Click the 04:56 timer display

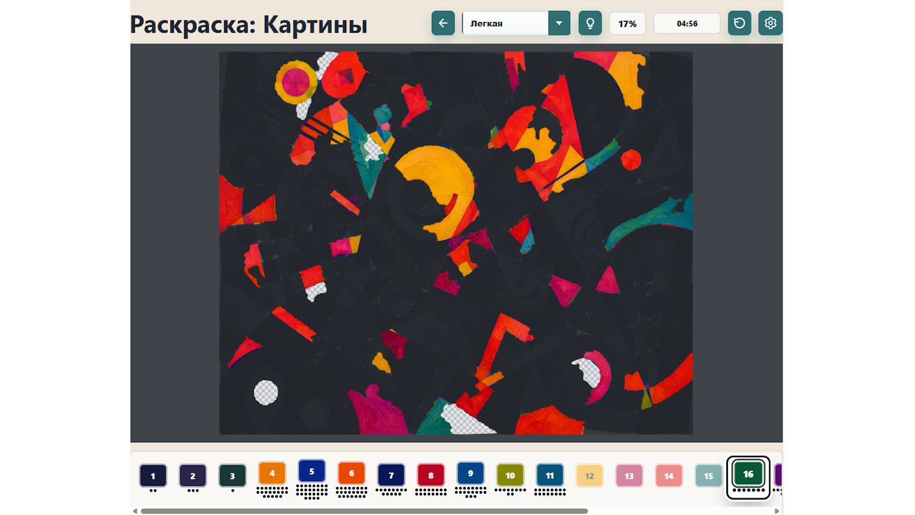(687, 23)
